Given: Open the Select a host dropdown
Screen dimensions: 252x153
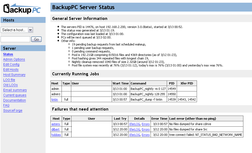Looking at the screenshot, I should click(17, 30).
